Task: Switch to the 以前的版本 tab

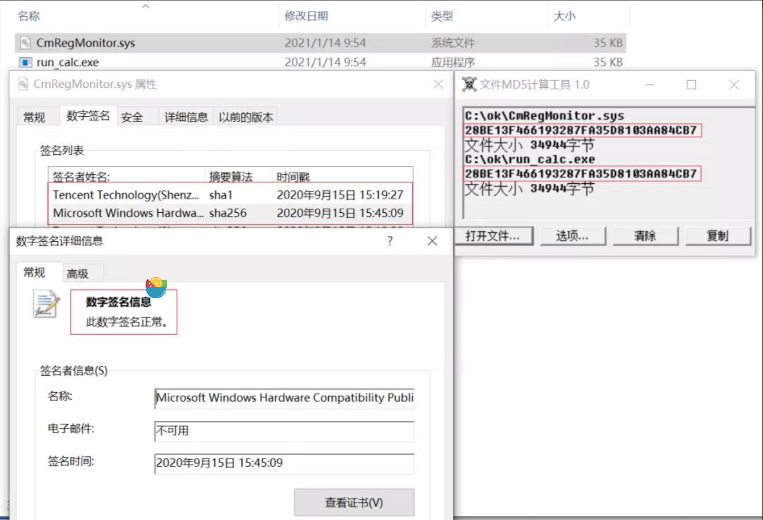Action: click(246, 117)
